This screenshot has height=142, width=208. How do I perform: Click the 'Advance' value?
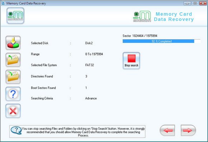click(x=91, y=98)
